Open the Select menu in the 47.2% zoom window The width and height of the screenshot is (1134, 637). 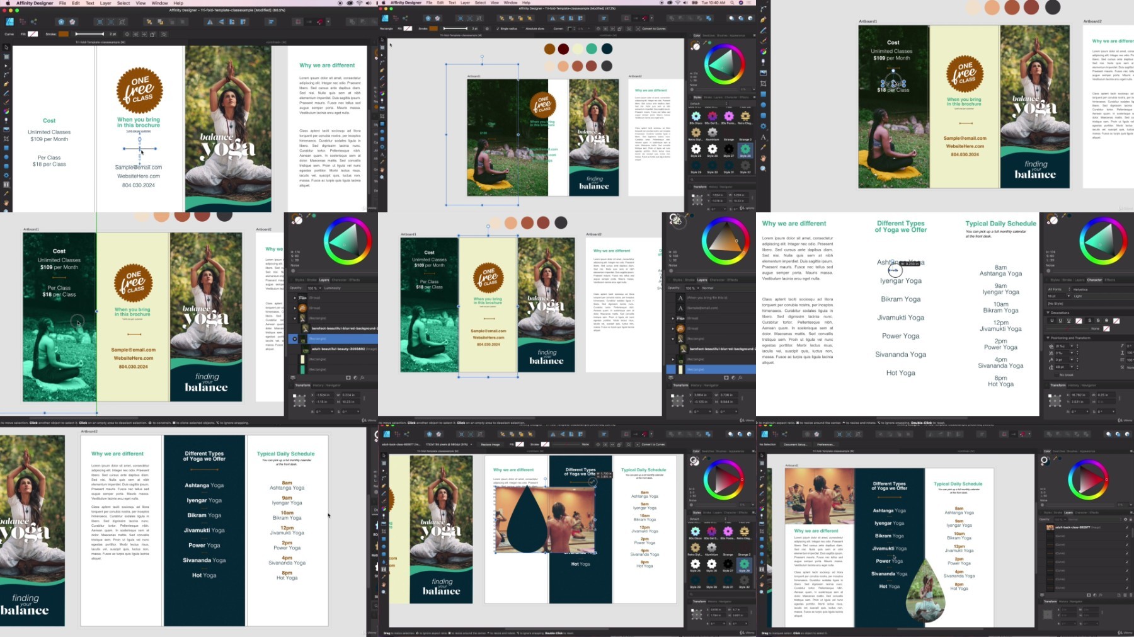click(x=480, y=3)
